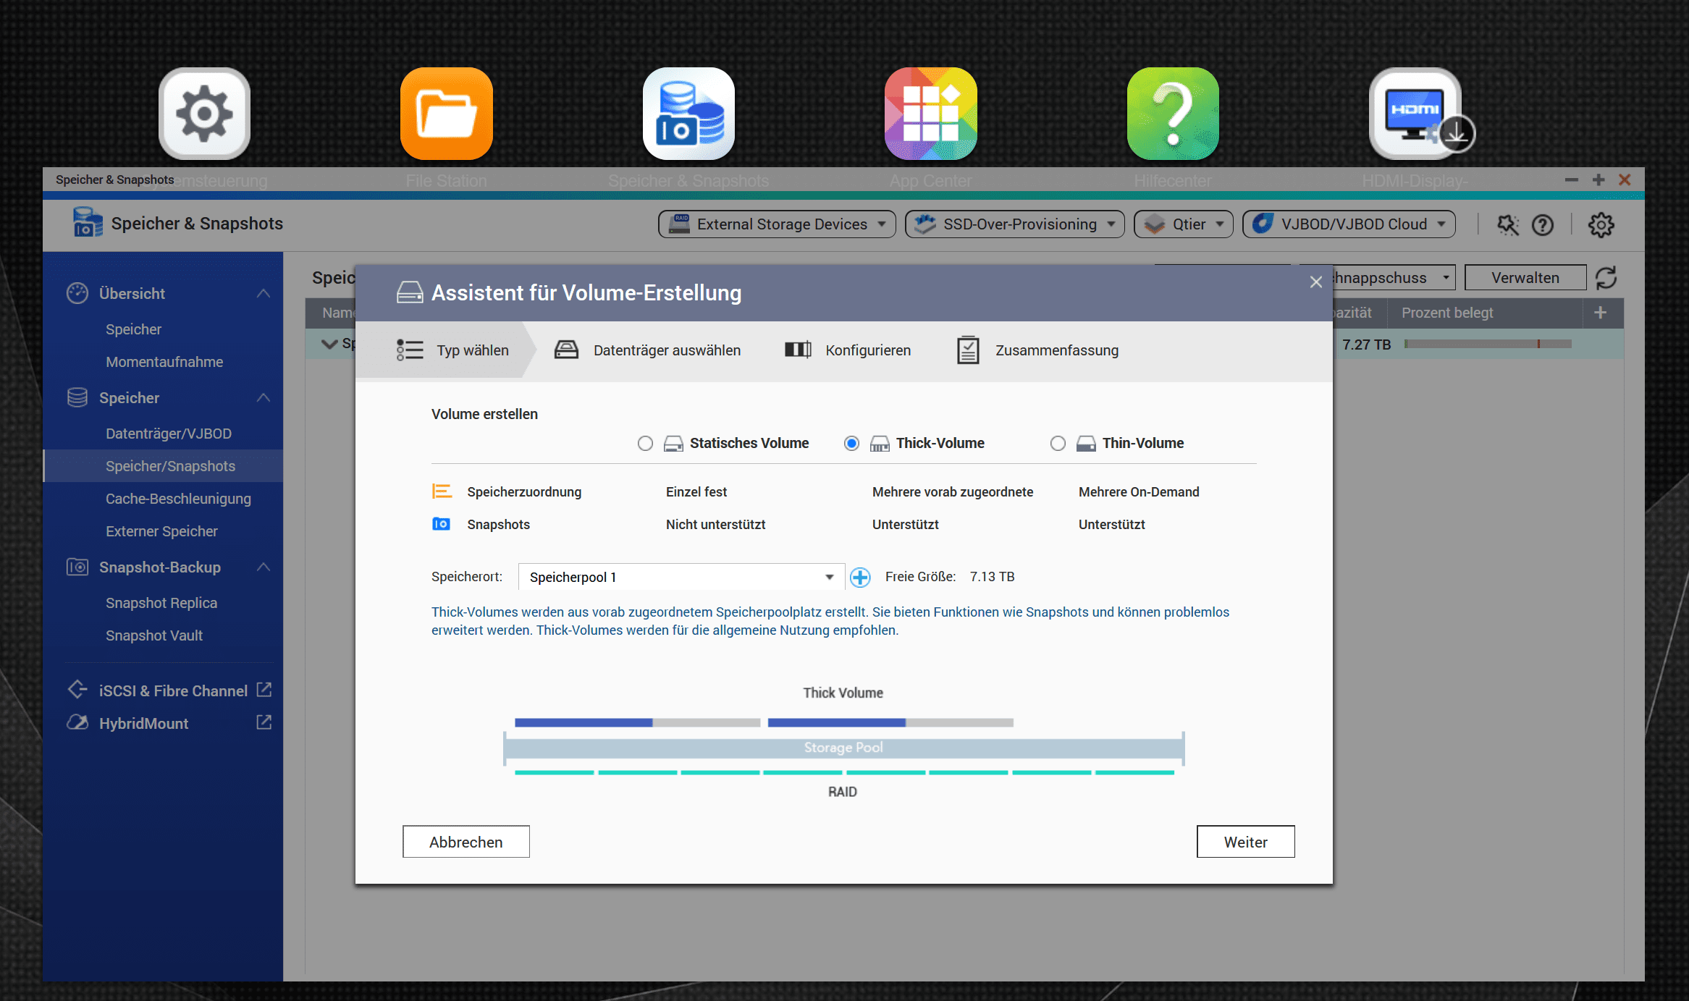Launch the App Center desktop icon
The height and width of the screenshot is (1001, 1689).
pyautogui.click(x=931, y=114)
